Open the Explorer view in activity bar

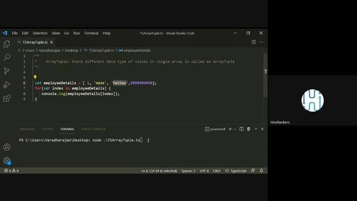tap(7, 44)
